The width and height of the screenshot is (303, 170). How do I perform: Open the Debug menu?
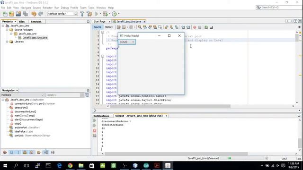(x=65, y=8)
